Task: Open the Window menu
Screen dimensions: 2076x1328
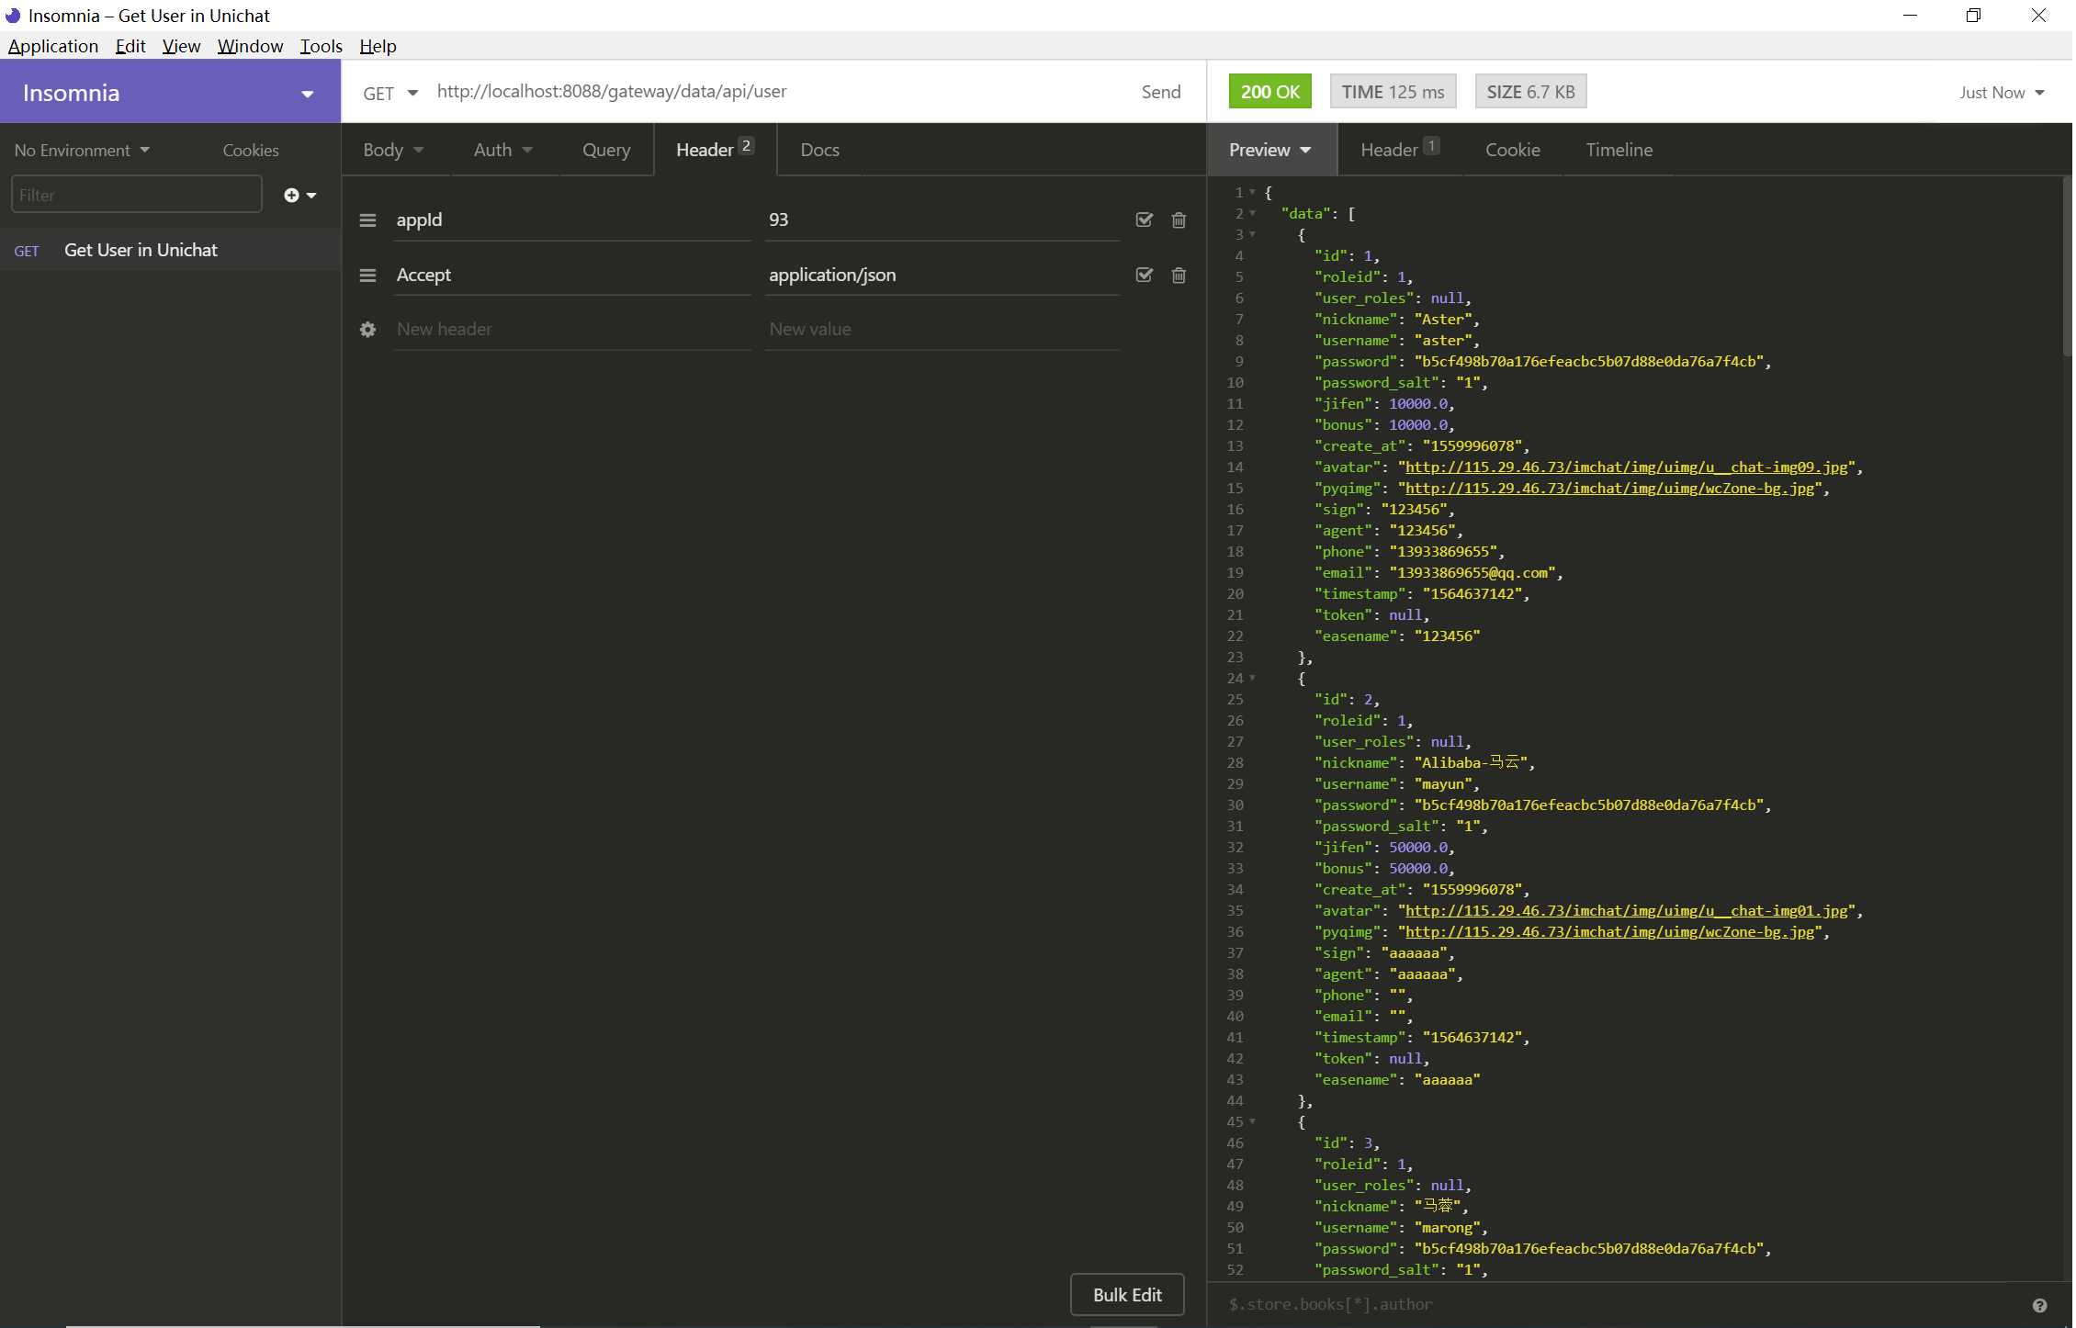Action: 250,46
